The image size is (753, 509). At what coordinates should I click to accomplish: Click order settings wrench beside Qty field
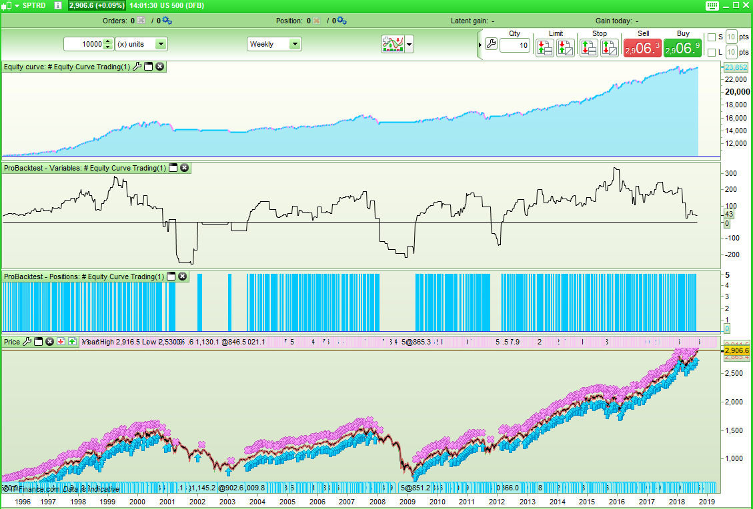pyautogui.click(x=492, y=44)
